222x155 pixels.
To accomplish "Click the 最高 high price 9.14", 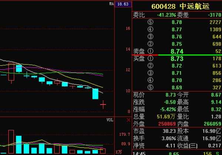I will coord(216,102).
